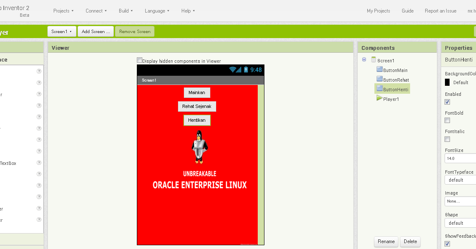Click the WiFi signal icon in phone preview
This screenshot has width=476, height=249.
coord(233,69)
